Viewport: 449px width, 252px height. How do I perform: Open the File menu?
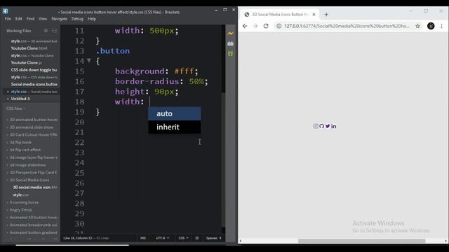(8, 19)
